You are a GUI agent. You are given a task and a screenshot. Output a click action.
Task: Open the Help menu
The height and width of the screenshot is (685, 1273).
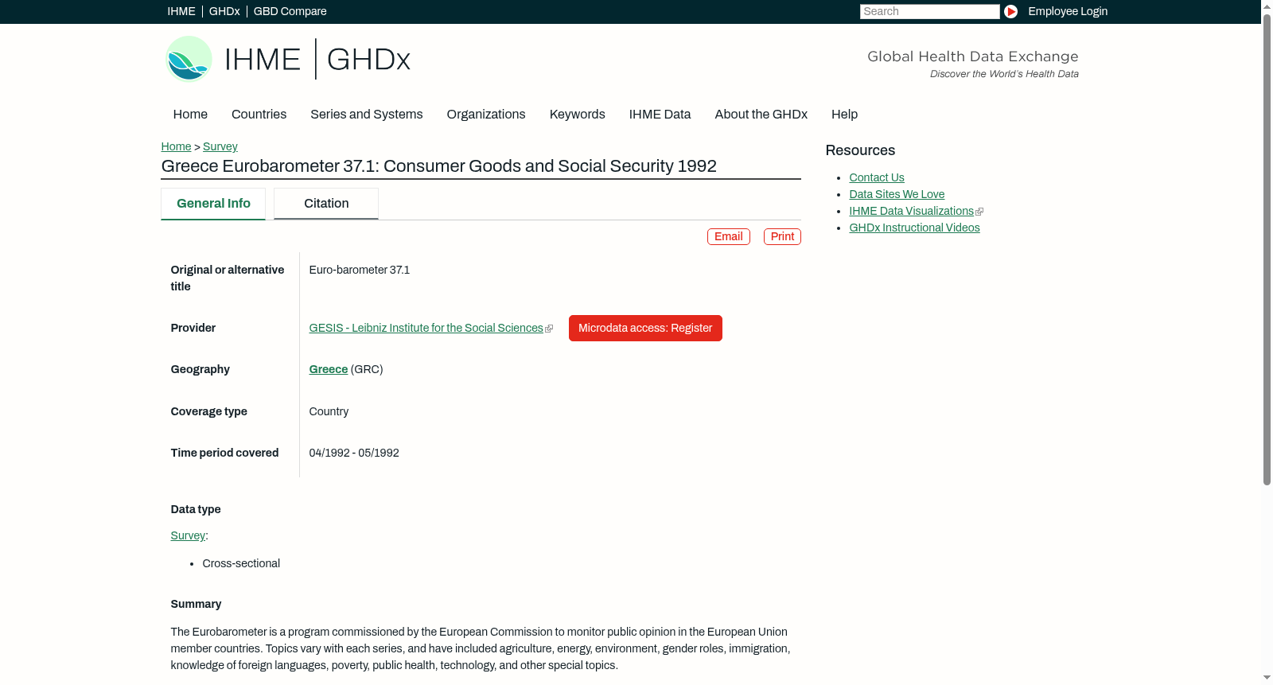pyautogui.click(x=844, y=115)
